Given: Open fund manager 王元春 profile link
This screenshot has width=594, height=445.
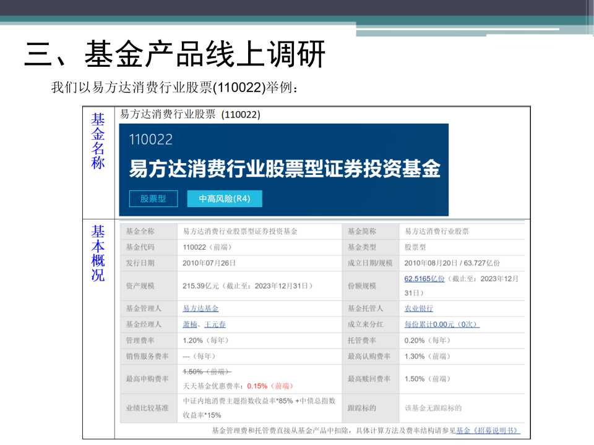Looking at the screenshot, I should [215, 324].
